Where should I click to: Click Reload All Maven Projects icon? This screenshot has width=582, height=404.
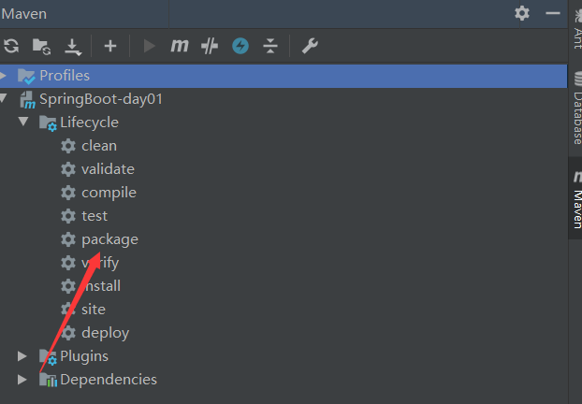(11, 46)
